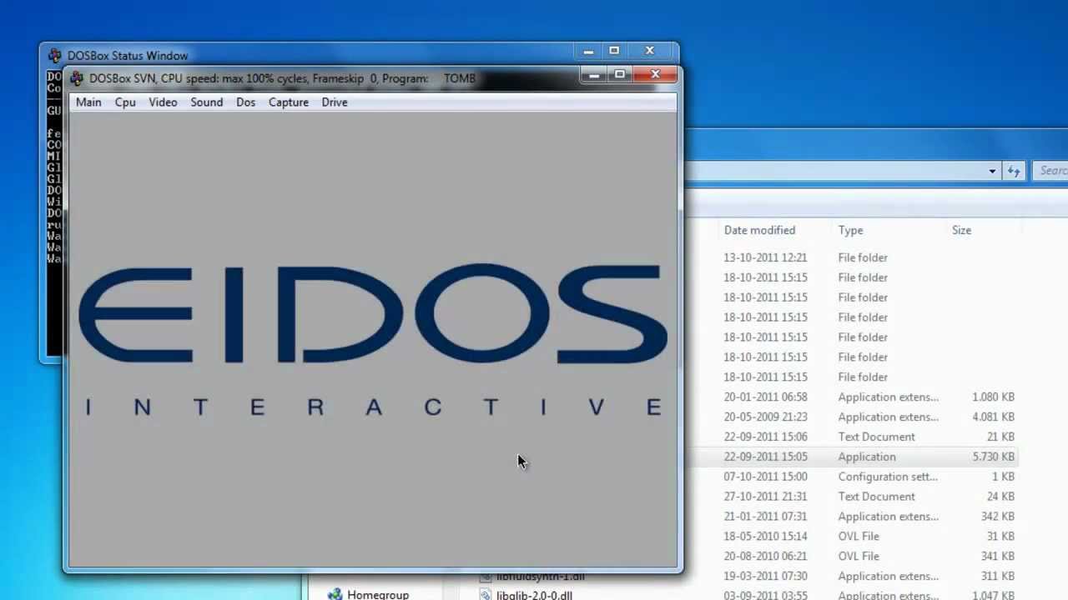The height and width of the screenshot is (600, 1068).
Task: Click the Explorer refresh button
Action: click(x=1014, y=171)
